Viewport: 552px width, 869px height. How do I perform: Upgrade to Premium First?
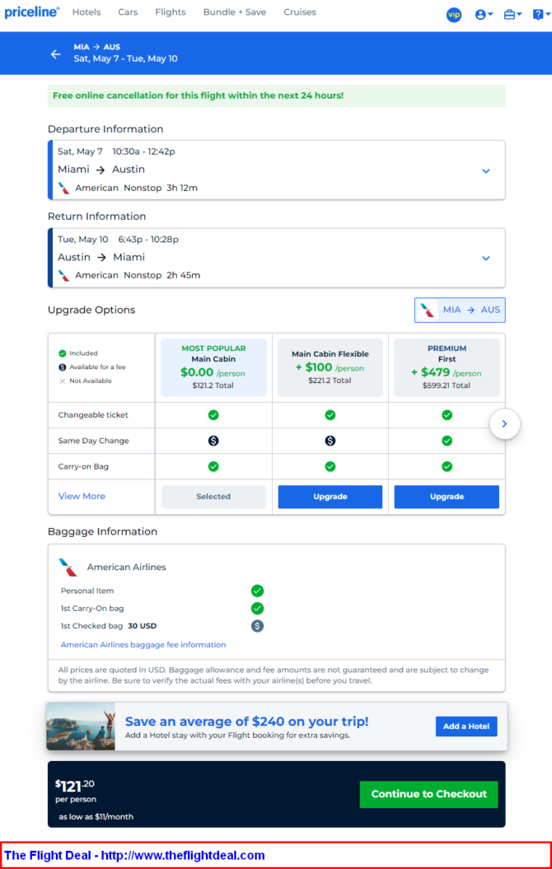tap(447, 497)
